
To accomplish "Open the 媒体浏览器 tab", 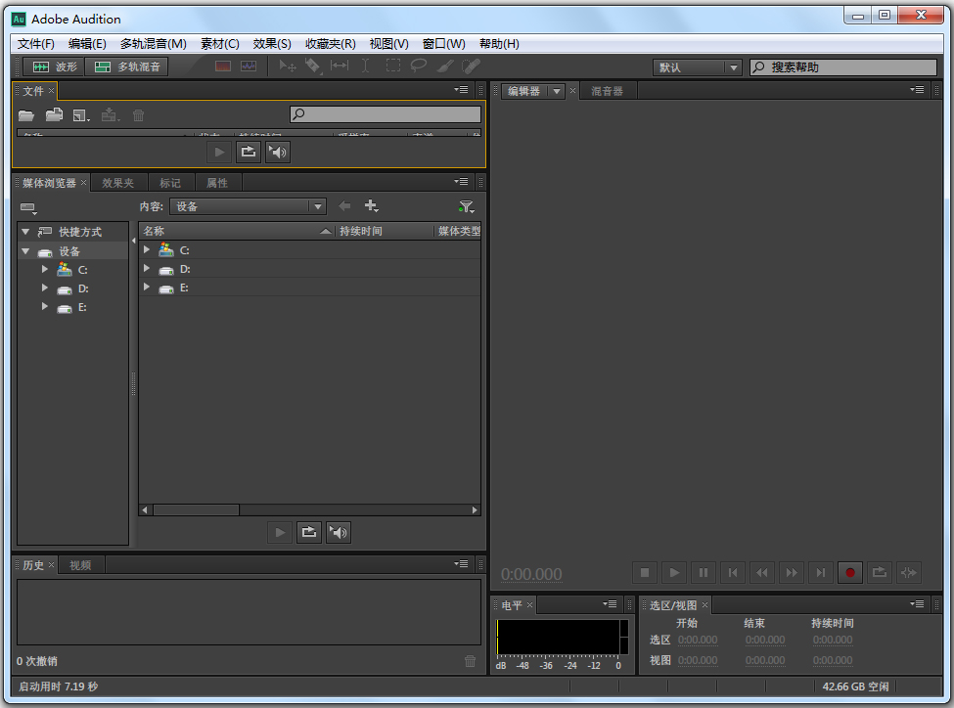I will [x=49, y=183].
